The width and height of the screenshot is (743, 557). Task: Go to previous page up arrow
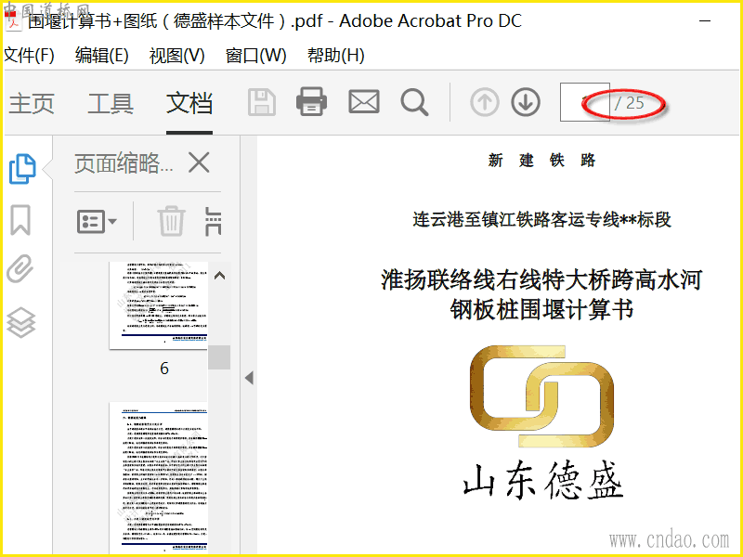[484, 102]
